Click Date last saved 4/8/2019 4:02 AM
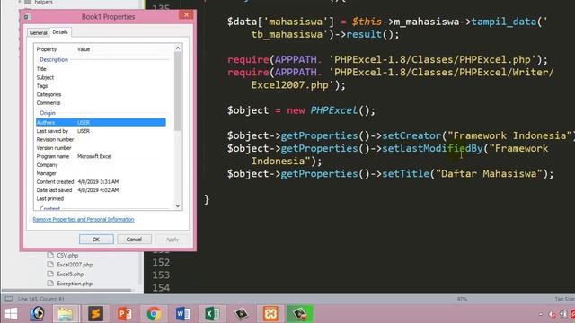 (x=98, y=190)
